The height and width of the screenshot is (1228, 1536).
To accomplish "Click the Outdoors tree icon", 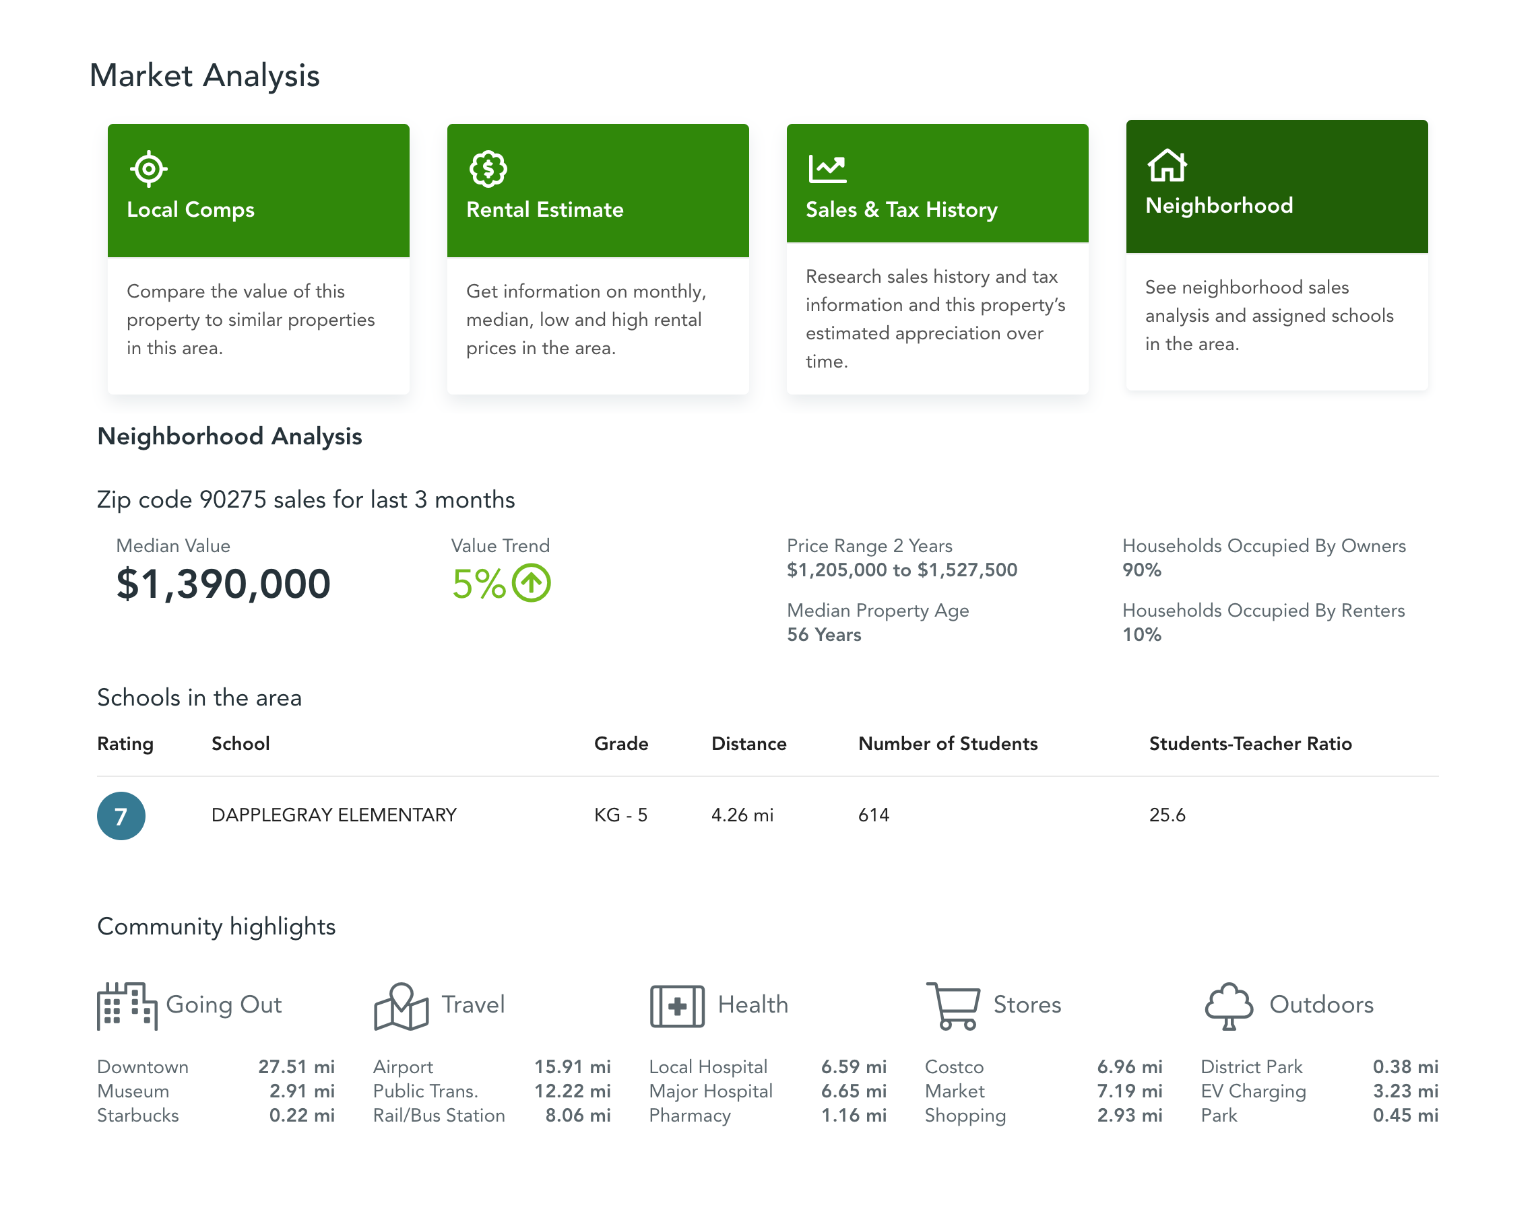I will pos(1228,1005).
